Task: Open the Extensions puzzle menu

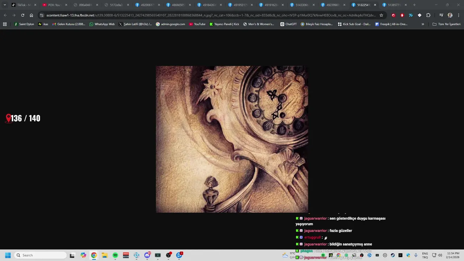Action: 428,15
